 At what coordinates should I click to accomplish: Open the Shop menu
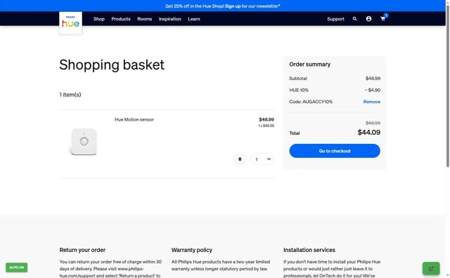(99, 19)
